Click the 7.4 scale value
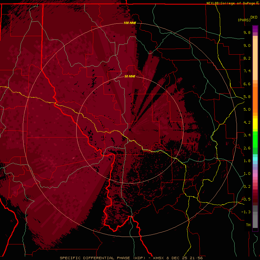 [x=247, y=71]
